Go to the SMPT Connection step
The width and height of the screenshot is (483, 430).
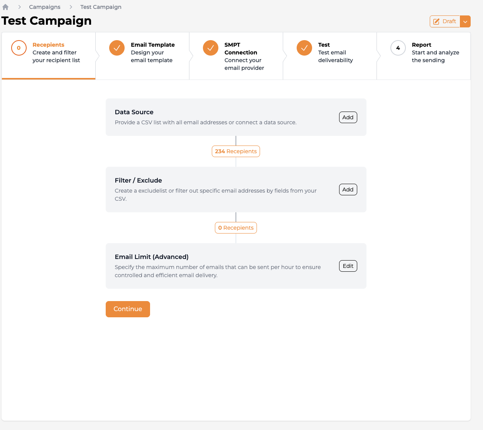(244, 56)
